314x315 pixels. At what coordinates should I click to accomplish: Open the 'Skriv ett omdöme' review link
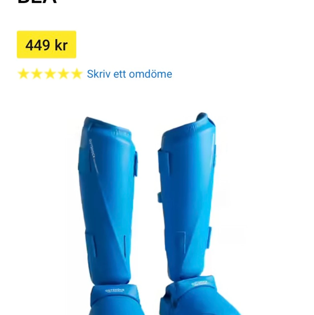click(130, 74)
